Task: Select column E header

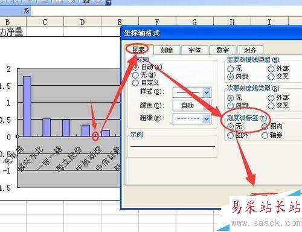Action: 120,22
